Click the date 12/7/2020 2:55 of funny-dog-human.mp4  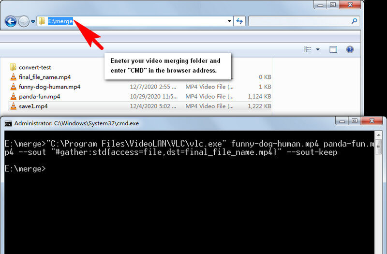coord(153,87)
